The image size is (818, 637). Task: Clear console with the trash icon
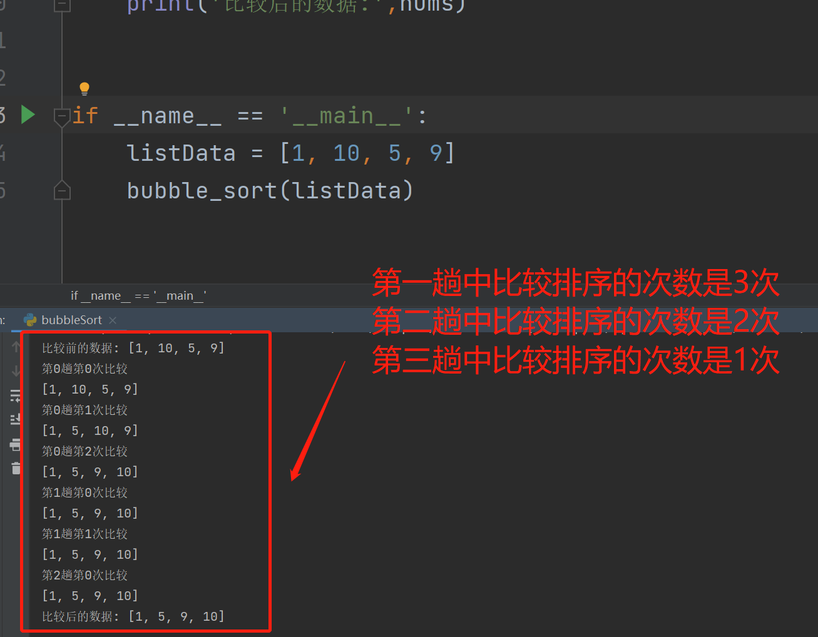[16, 468]
